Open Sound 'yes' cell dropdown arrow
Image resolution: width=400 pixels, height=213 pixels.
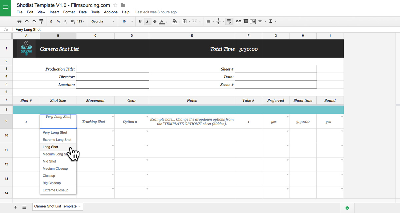342,117
